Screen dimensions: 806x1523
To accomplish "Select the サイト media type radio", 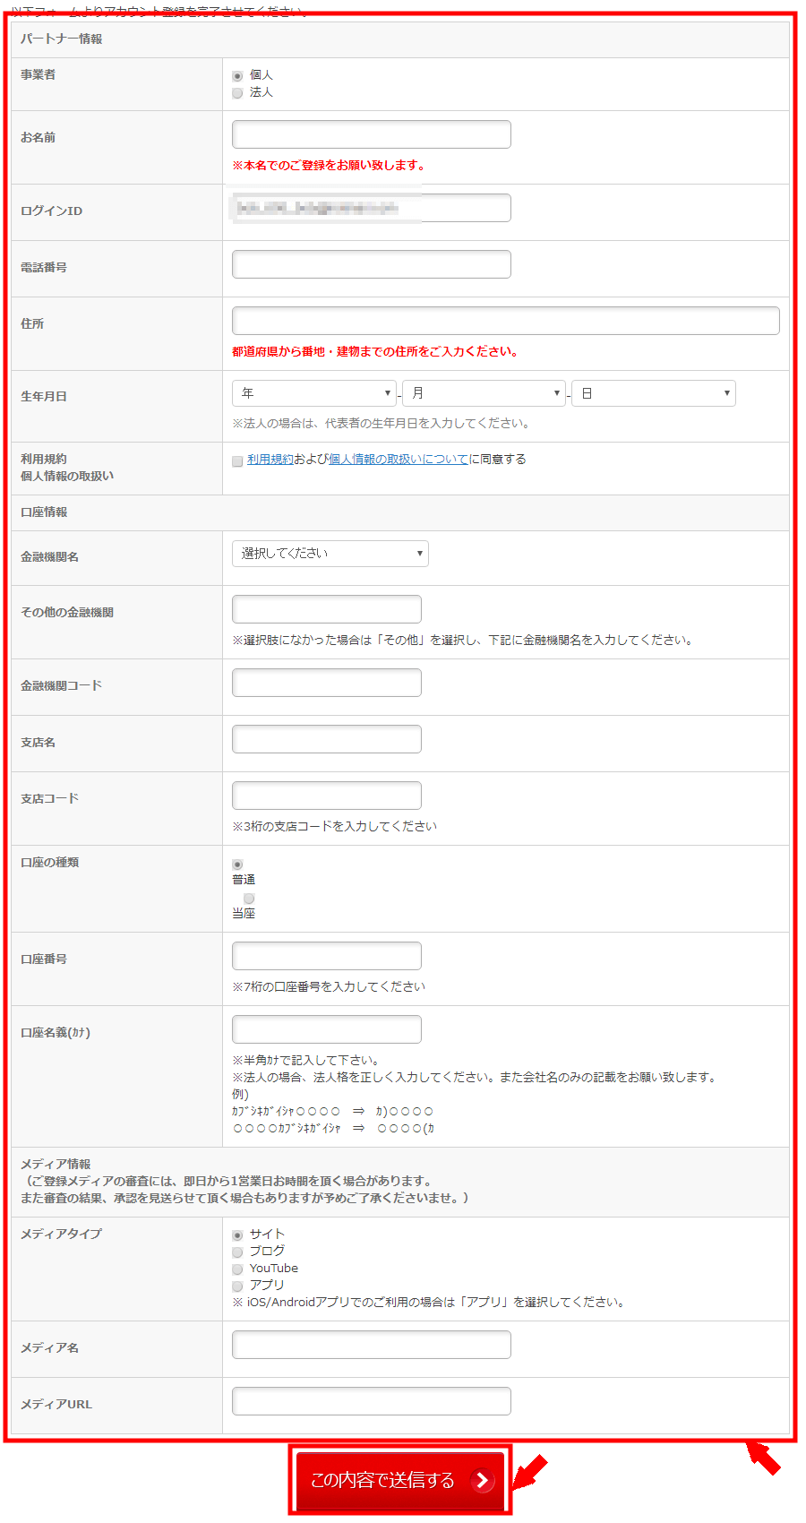I will click(x=237, y=1235).
